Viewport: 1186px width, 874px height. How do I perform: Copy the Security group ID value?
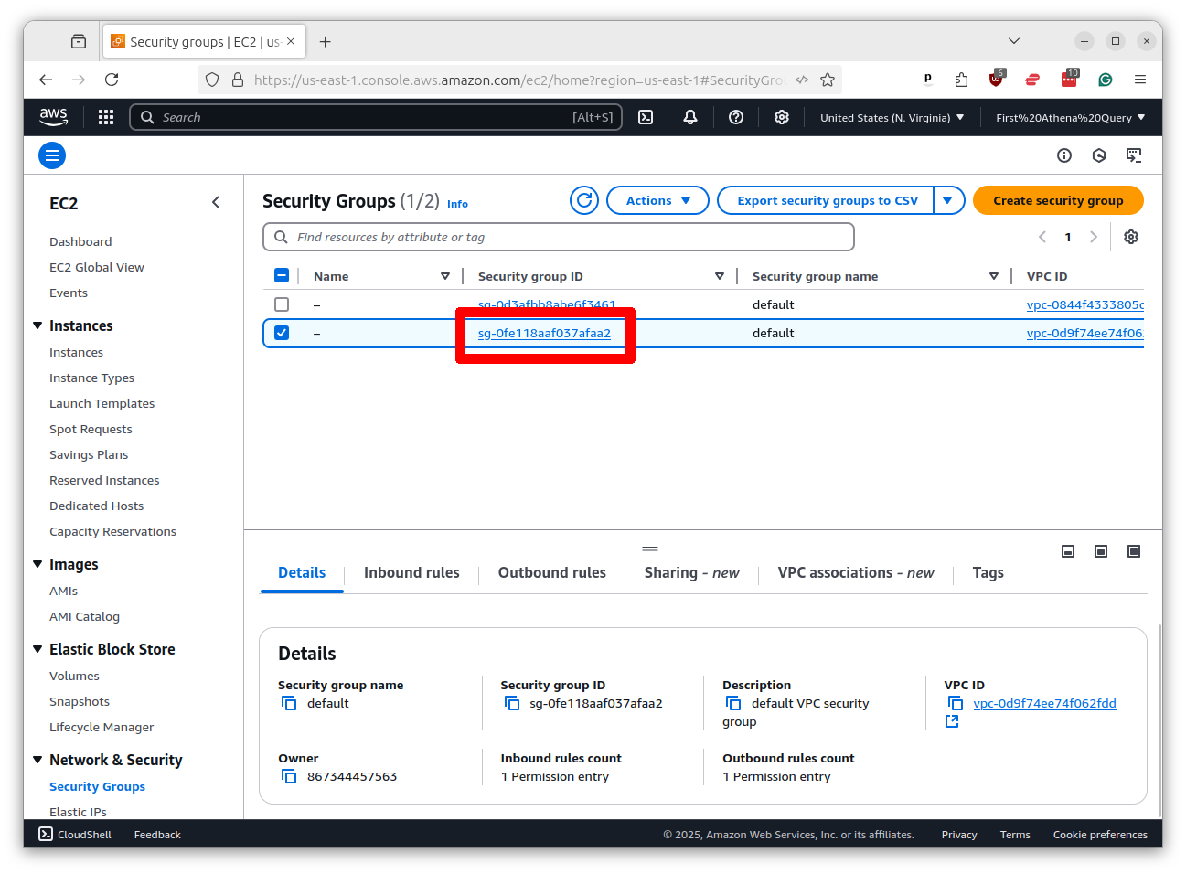[513, 703]
